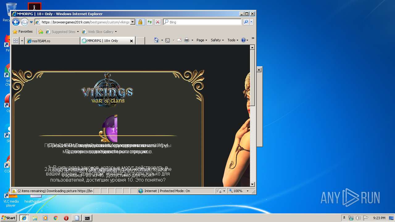395x222 pixels.
Task: Expand the Home button dropdown arrow
Action: coord(162,40)
